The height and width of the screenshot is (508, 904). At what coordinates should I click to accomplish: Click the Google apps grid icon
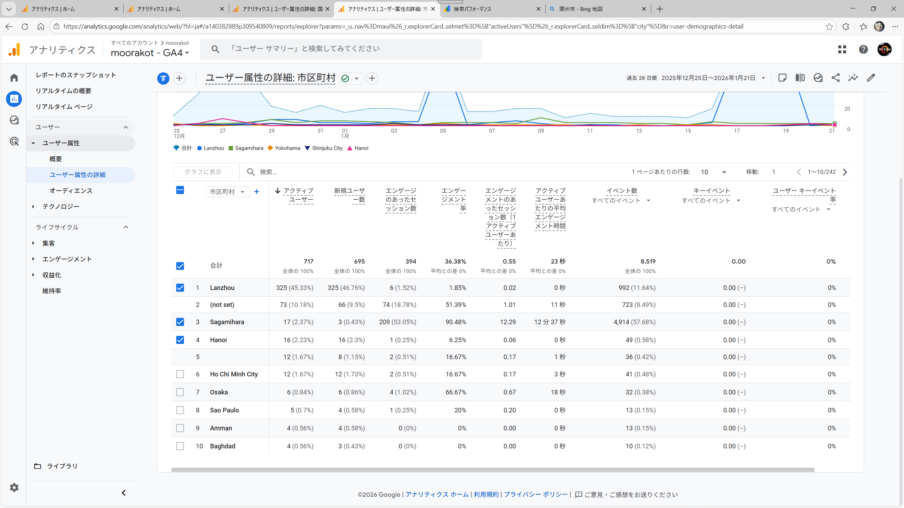[x=842, y=49]
